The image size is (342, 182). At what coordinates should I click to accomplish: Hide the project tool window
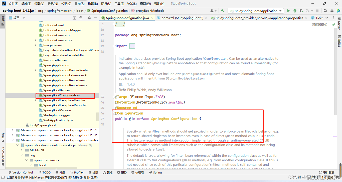95,18
